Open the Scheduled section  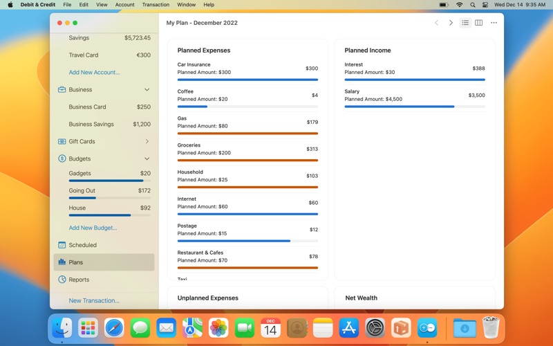pos(104,245)
